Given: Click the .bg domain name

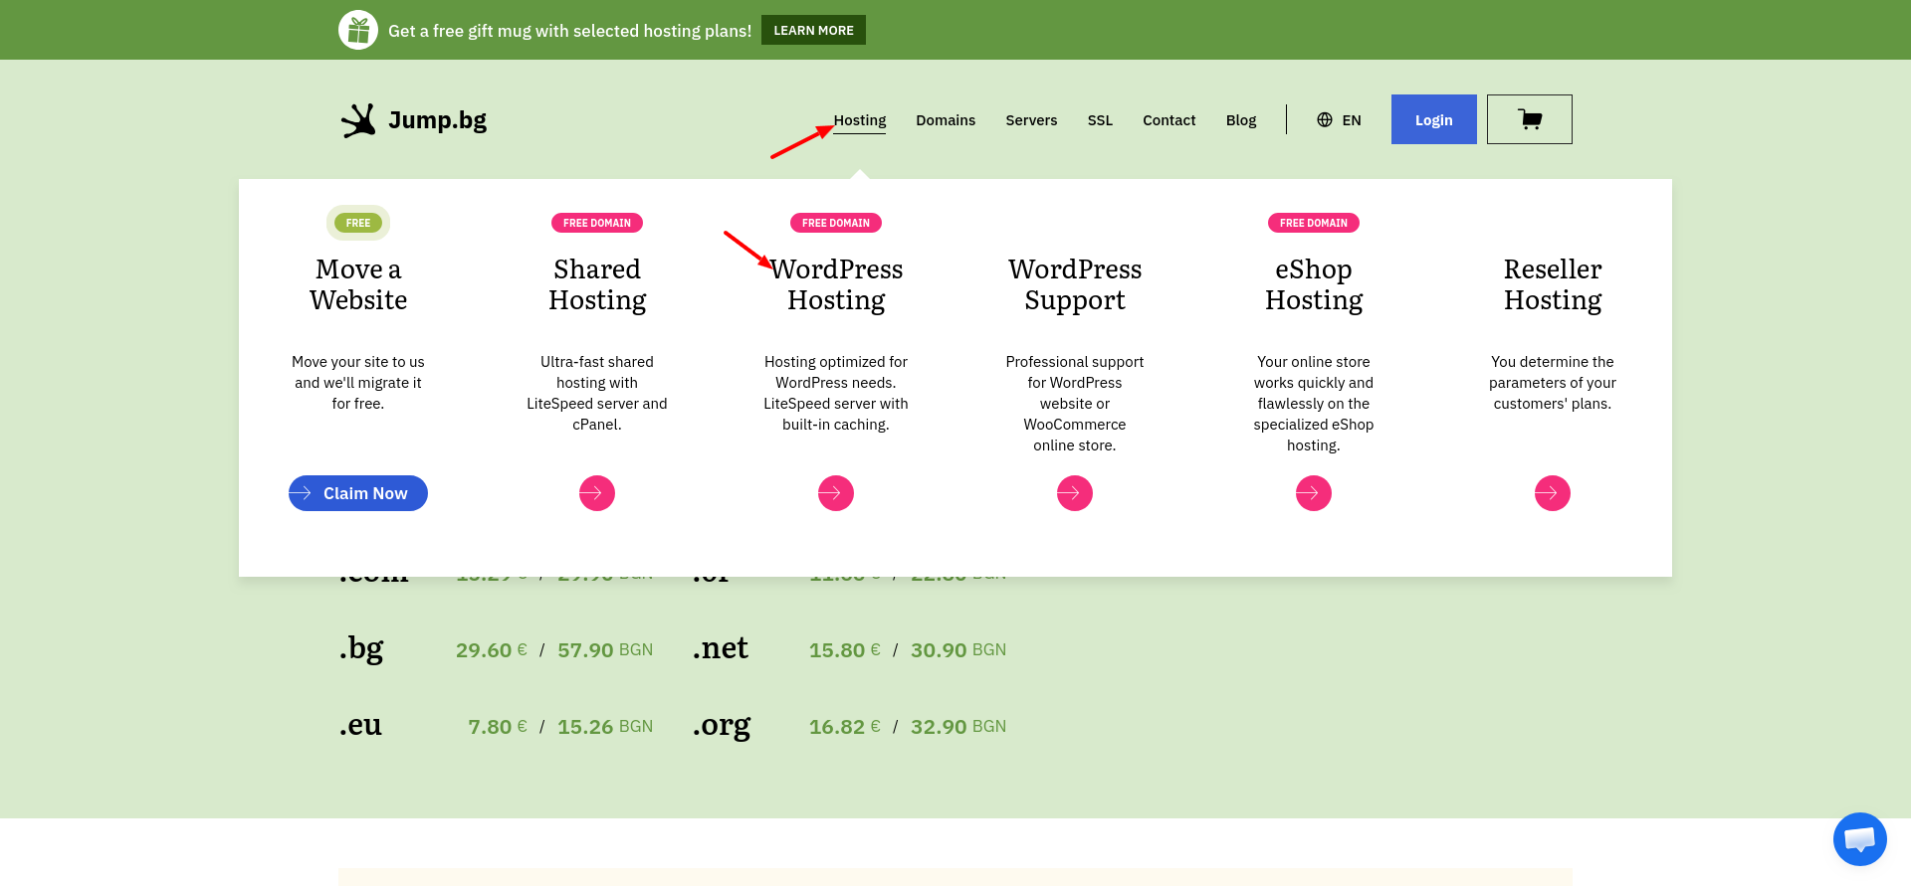Looking at the screenshot, I should (x=361, y=648).
